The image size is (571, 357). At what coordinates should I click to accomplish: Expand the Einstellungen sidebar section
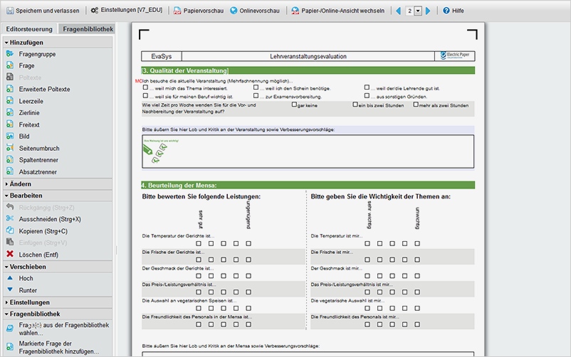[x=58, y=302]
